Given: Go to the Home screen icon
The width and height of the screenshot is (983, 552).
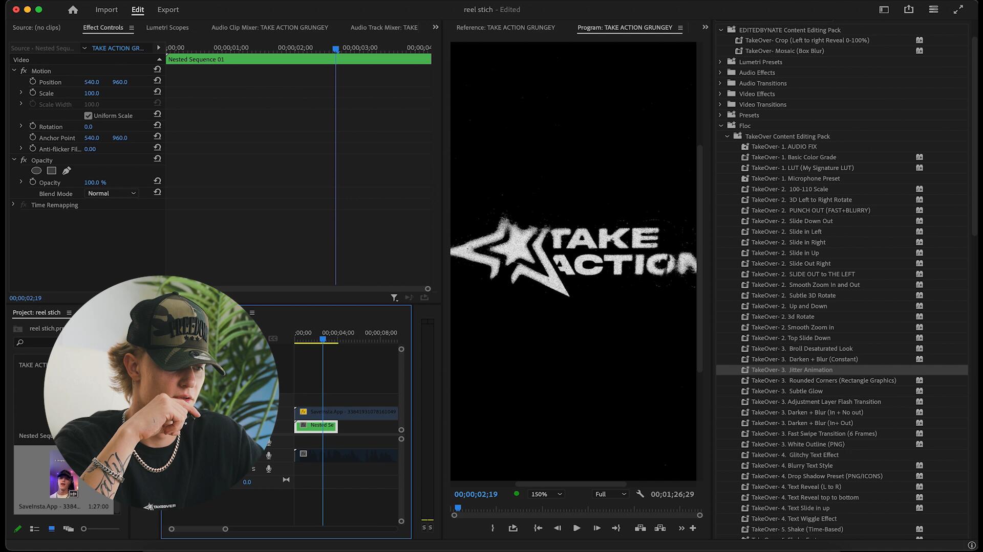Looking at the screenshot, I should tap(73, 10).
